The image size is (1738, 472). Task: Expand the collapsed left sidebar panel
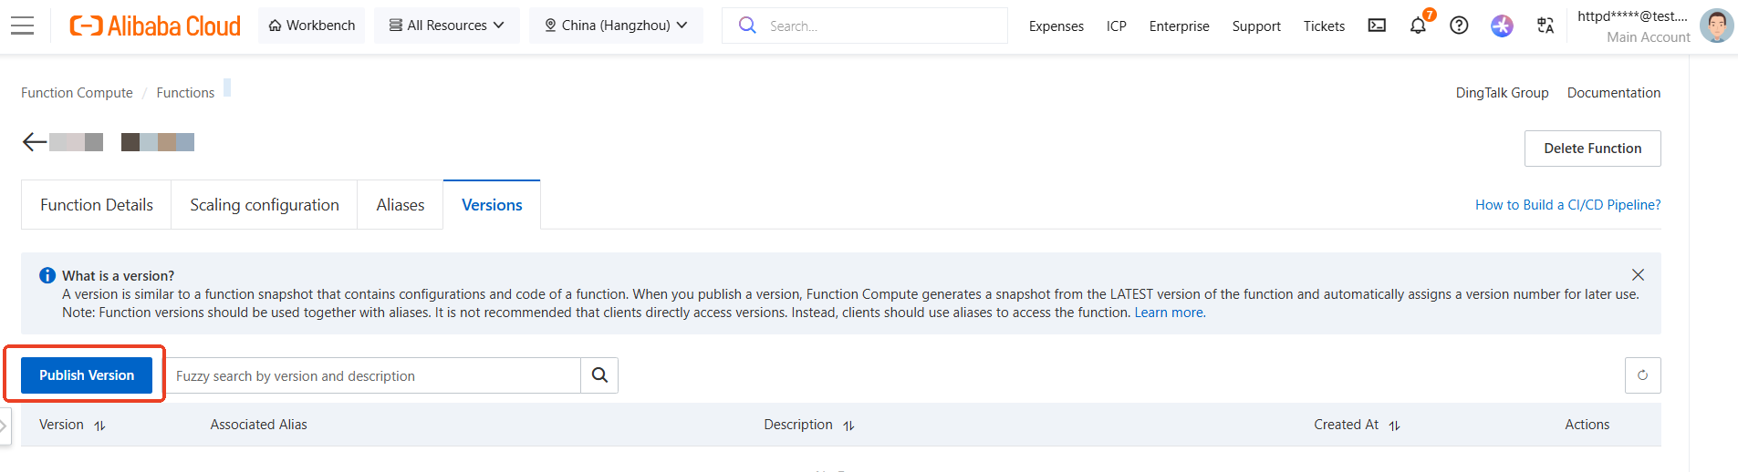(5, 426)
